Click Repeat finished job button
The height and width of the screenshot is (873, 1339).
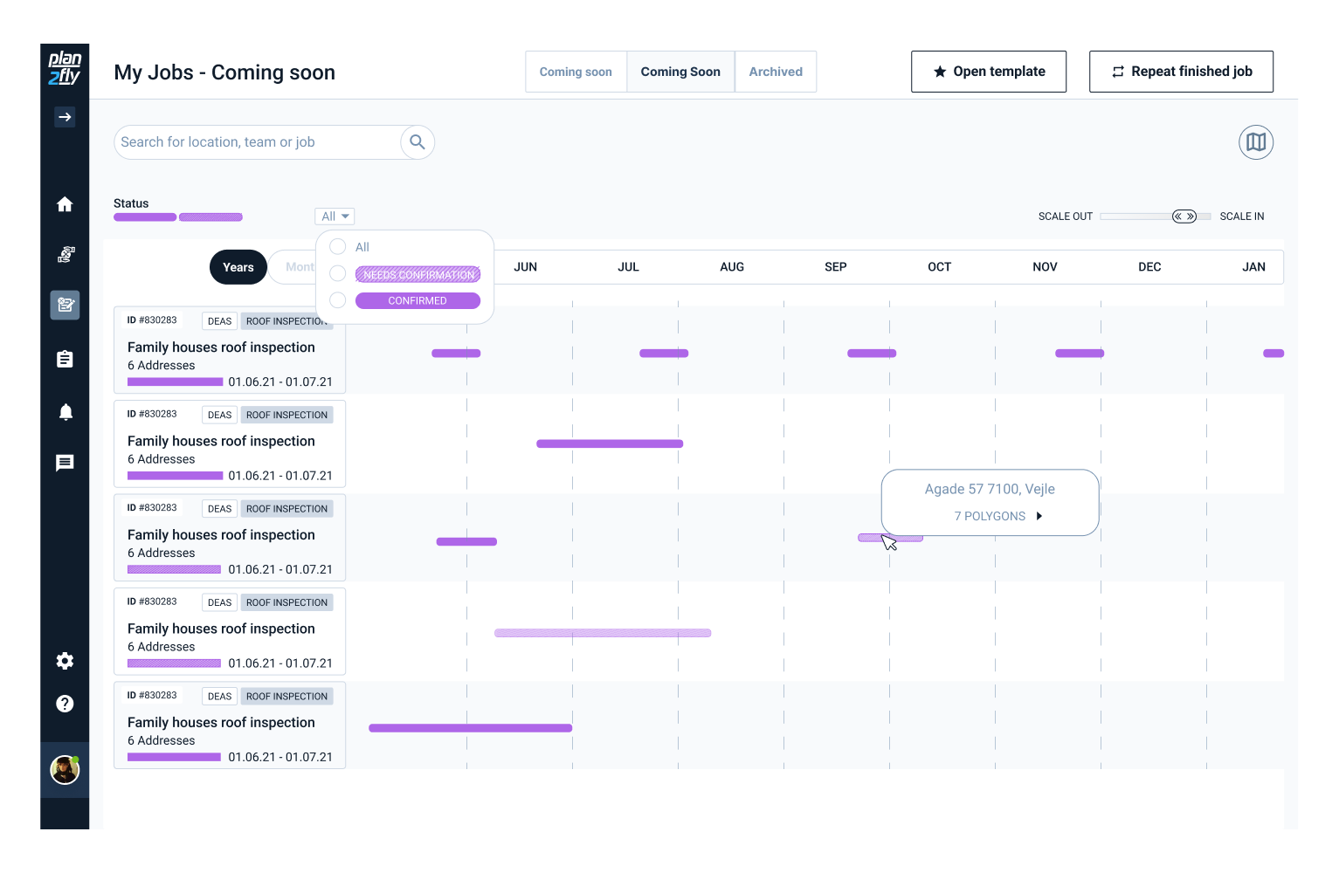tap(1181, 72)
